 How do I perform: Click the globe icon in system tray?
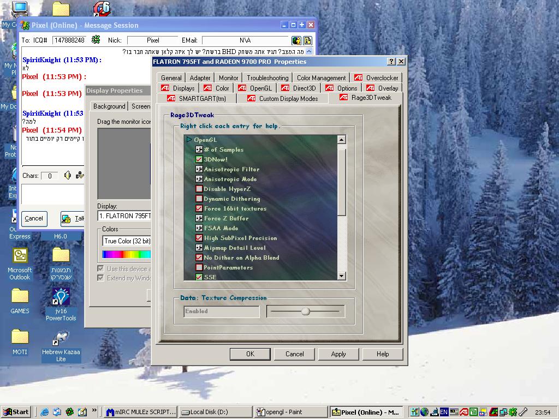[x=424, y=412]
